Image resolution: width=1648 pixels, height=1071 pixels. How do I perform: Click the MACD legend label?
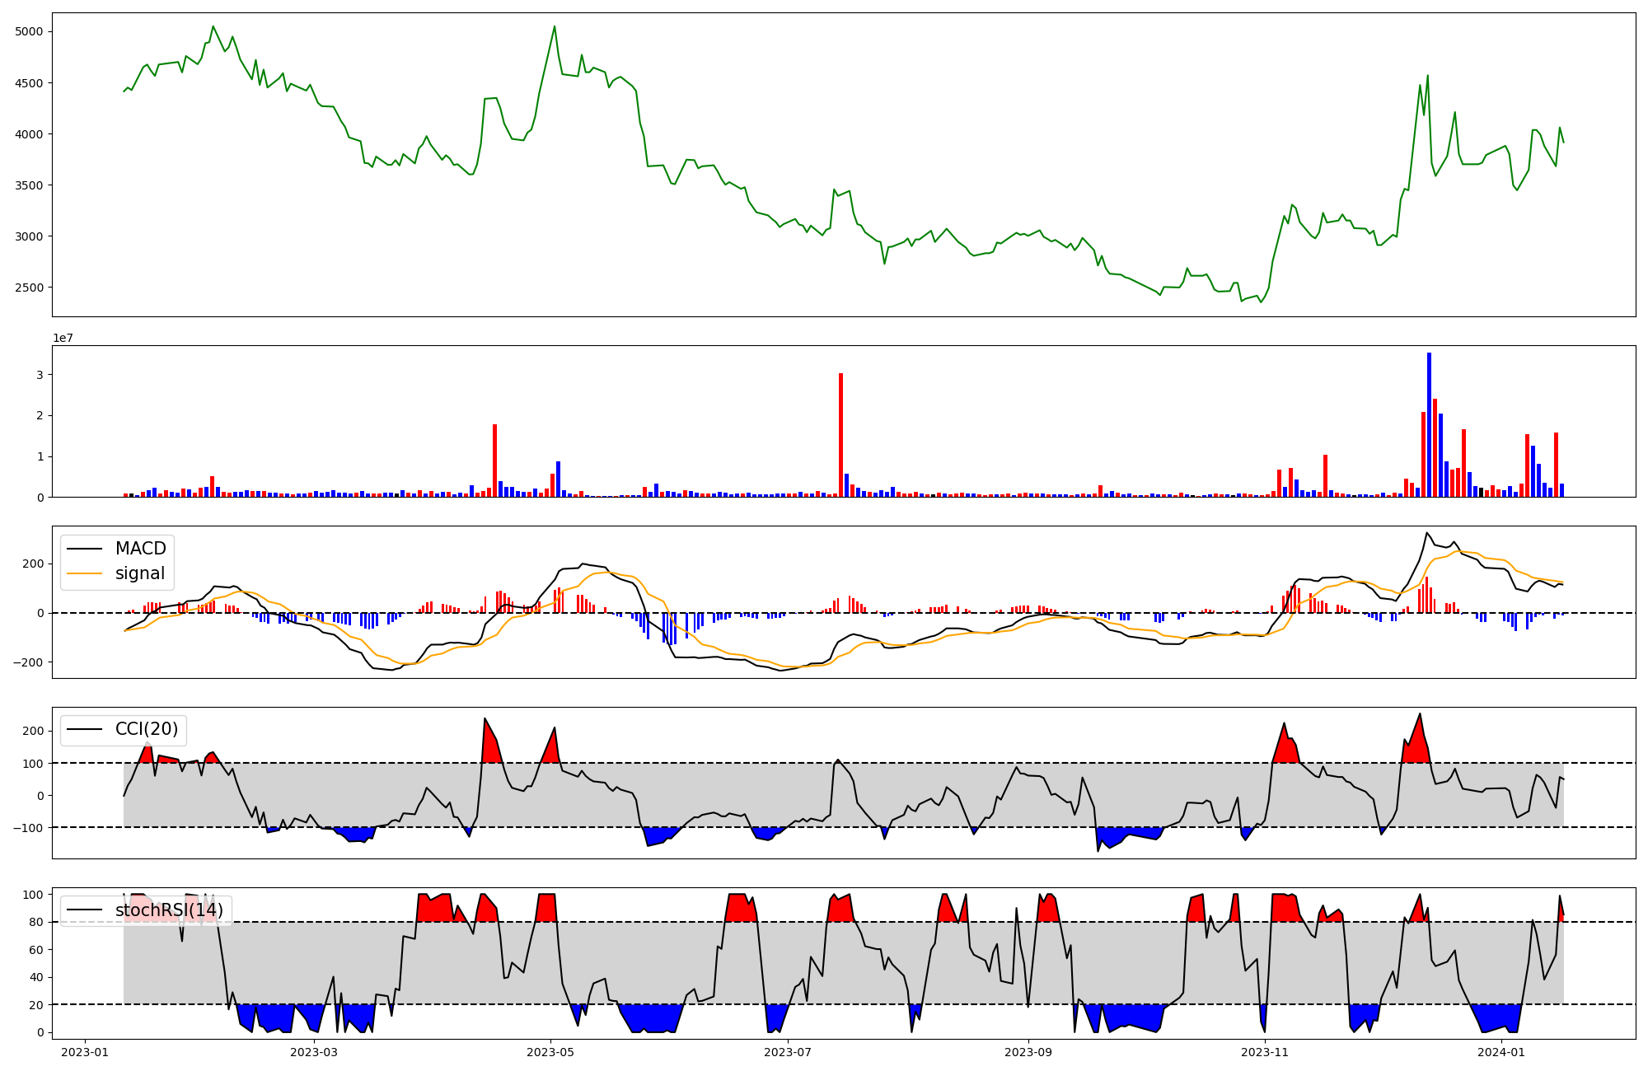pos(140,549)
